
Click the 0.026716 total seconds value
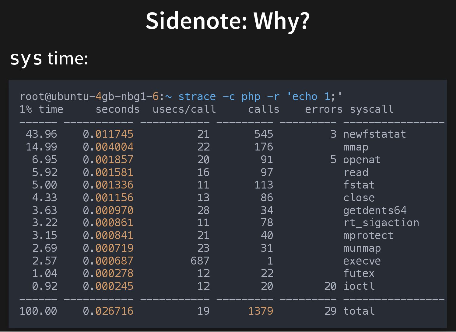click(108, 311)
